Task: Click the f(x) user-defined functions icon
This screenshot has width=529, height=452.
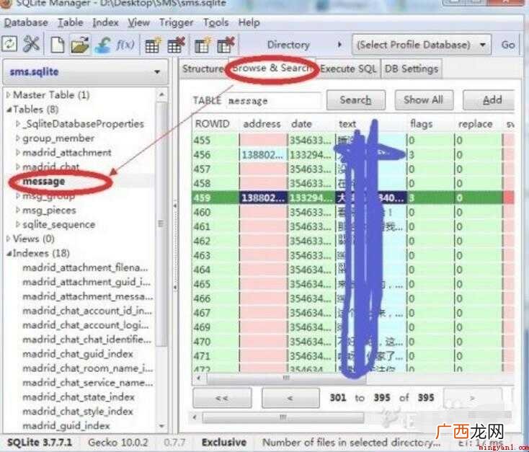Action: coord(125,45)
